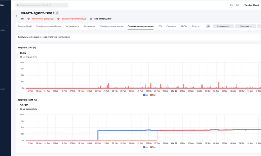Open ea-vm-agent-test2 via external link icon
261x156 pixels.
click(x=57, y=13)
